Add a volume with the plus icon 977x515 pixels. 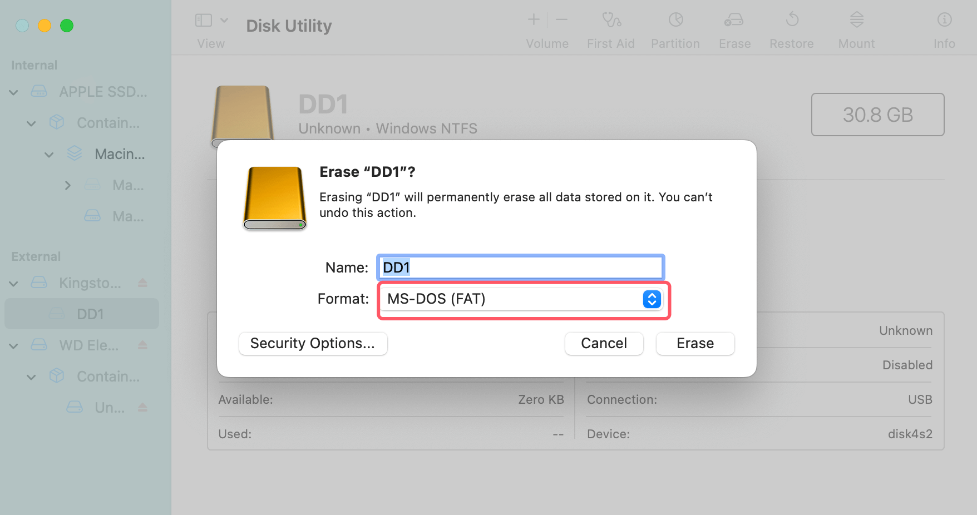click(532, 20)
